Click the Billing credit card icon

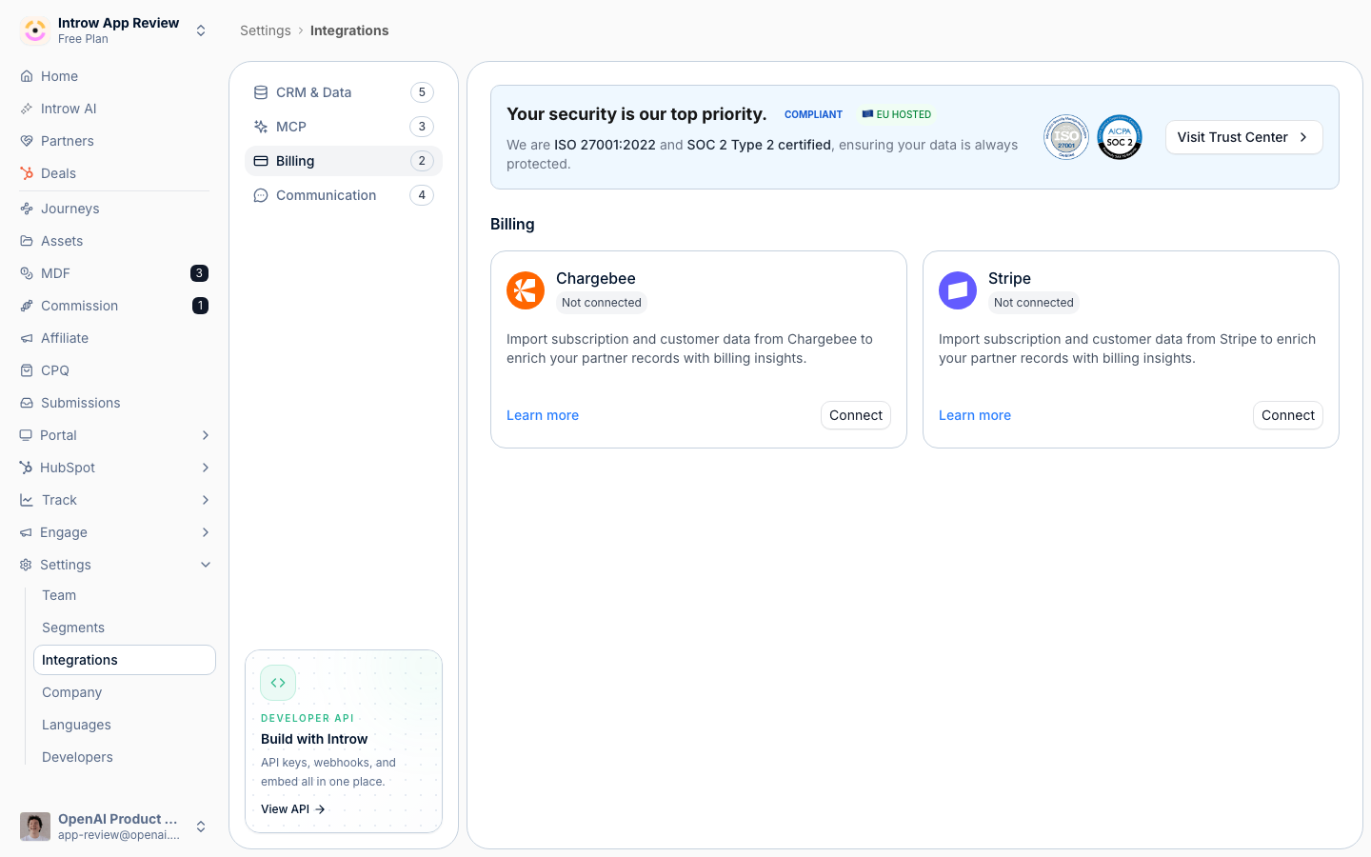261,161
